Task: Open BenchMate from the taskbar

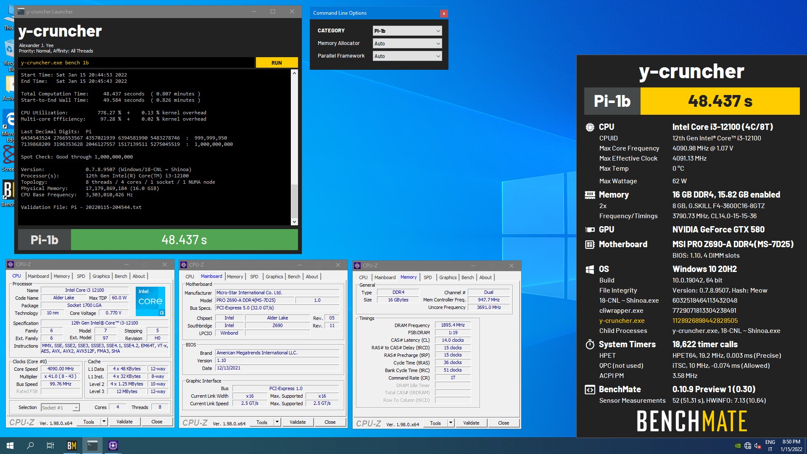Action: tap(72, 446)
